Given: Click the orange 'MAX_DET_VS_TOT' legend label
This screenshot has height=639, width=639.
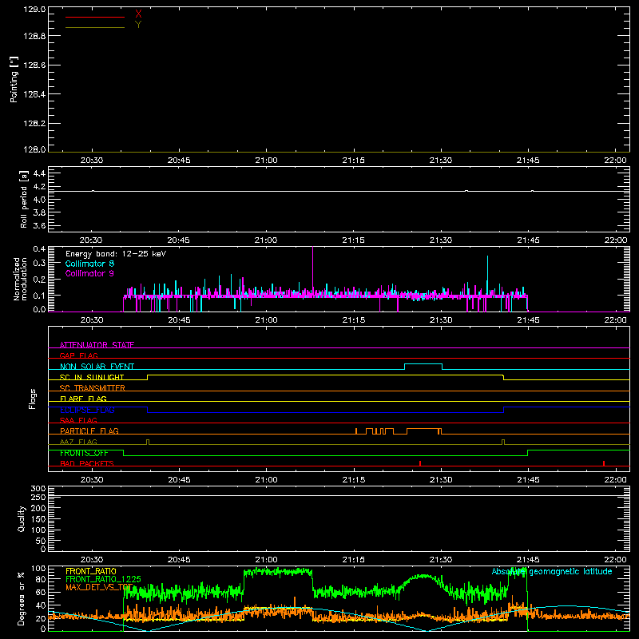Looking at the screenshot, I should point(99,587).
